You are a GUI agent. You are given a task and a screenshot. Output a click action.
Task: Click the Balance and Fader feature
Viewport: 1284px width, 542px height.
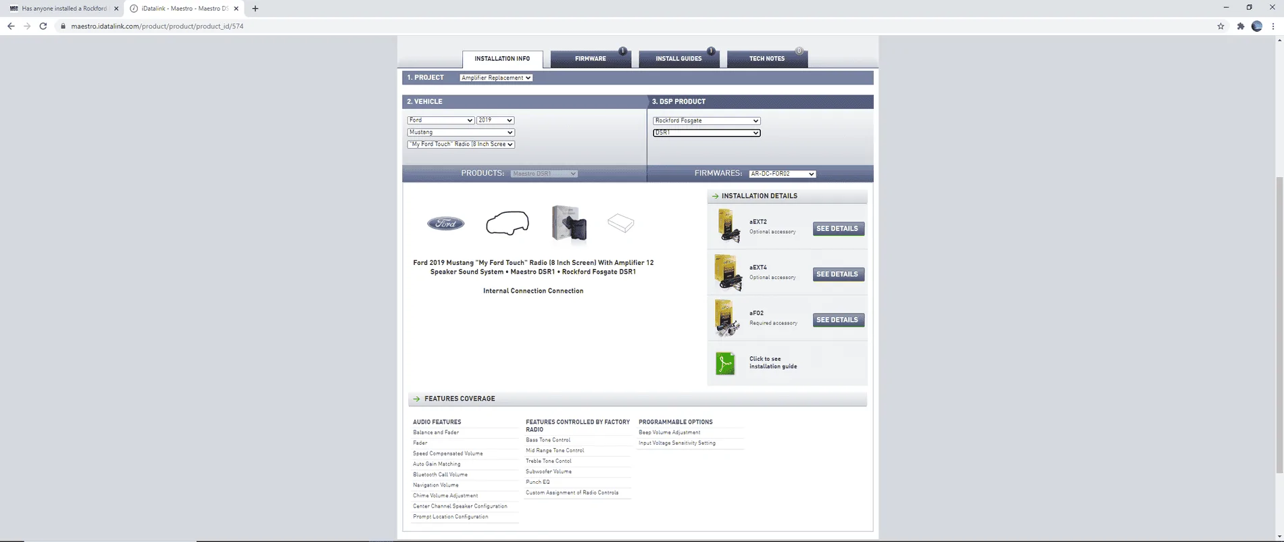[x=436, y=433]
